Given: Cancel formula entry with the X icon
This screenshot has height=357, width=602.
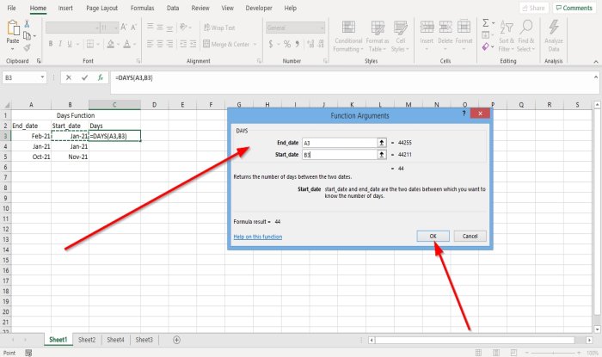Looking at the screenshot, I should point(69,77).
